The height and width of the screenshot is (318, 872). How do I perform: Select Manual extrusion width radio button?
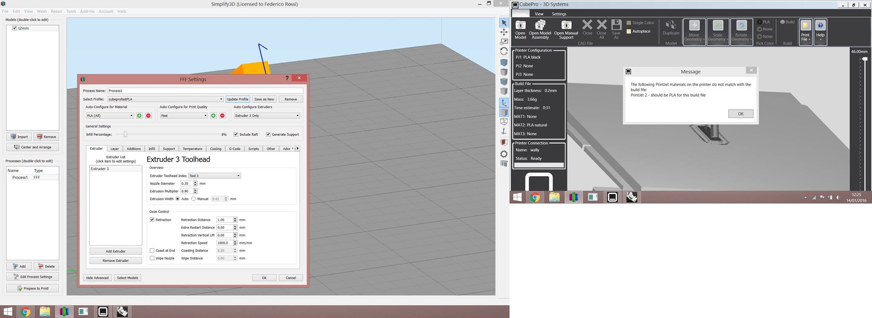(x=194, y=199)
